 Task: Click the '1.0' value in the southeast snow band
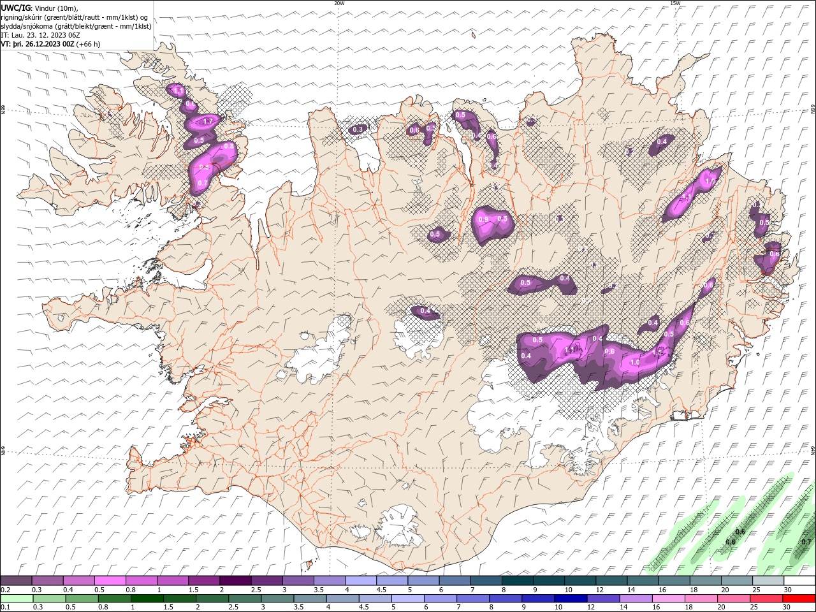(x=635, y=362)
